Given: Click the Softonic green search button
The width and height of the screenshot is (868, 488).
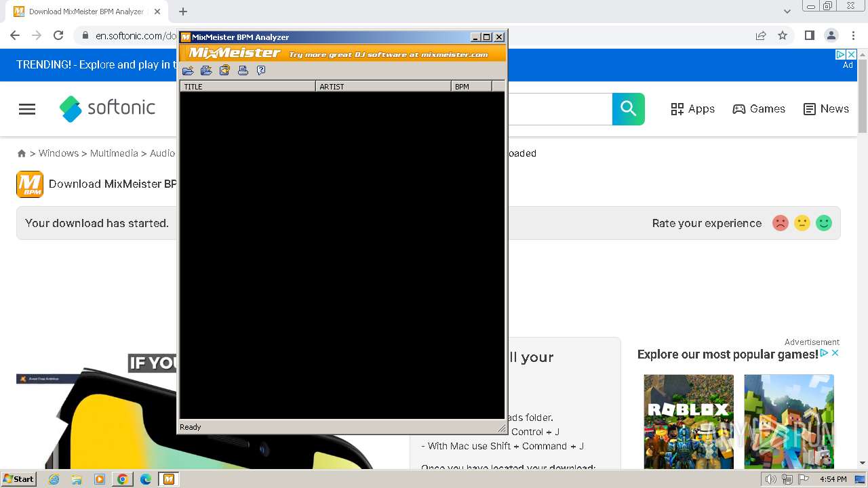Looking at the screenshot, I should (x=629, y=109).
